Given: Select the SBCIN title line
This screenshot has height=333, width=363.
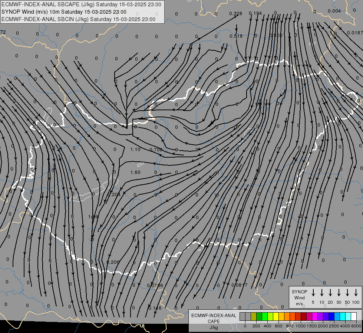Looking at the screenshot, I should click(78, 19).
